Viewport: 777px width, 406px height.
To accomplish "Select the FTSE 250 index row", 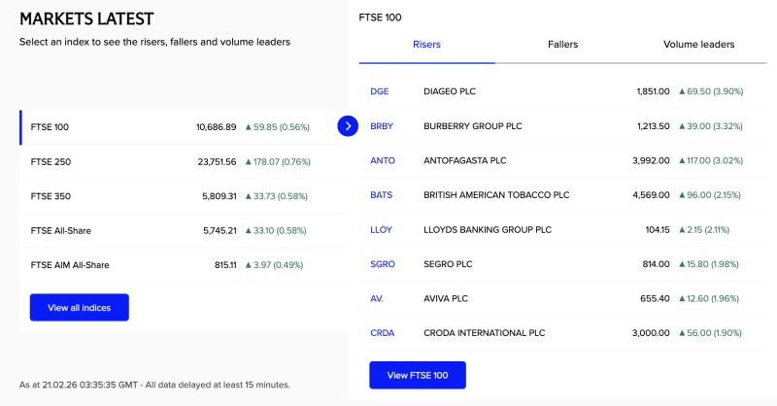I will (x=185, y=162).
